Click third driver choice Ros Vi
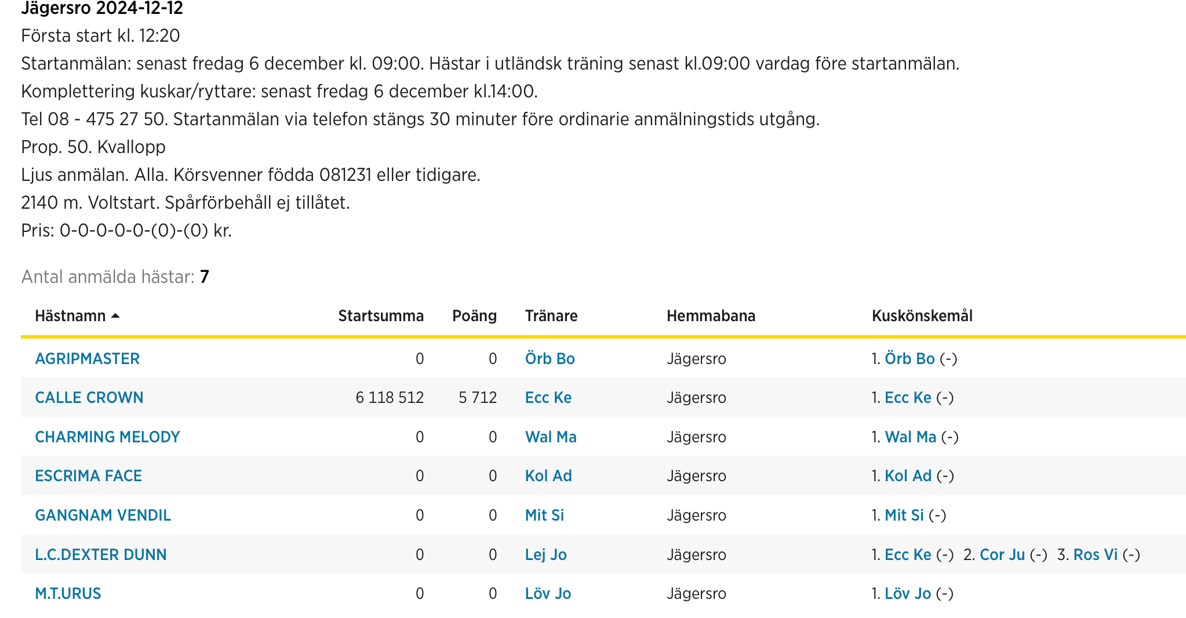 1096,555
